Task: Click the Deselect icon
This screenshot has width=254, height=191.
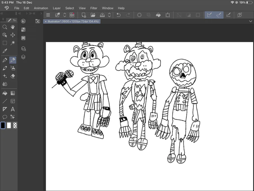Action: click(179, 15)
